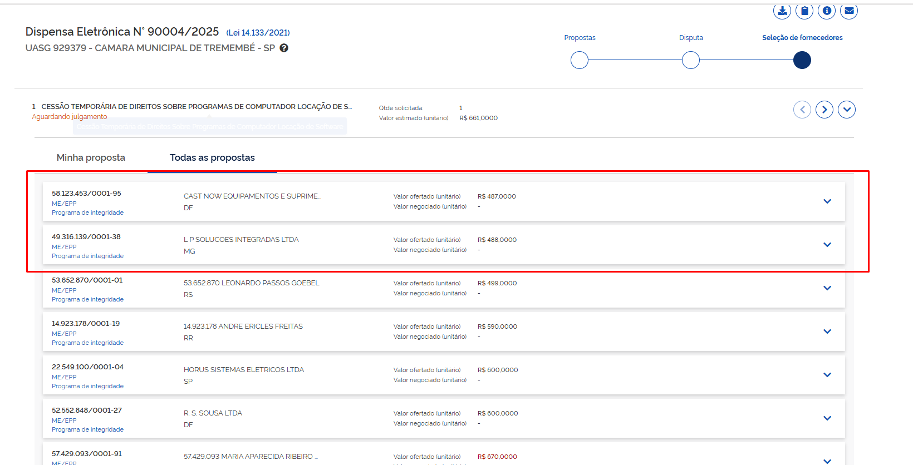This screenshot has width=913, height=465.
Task: Select the Seleção de fornecedores step circle
Action: pos(802,60)
